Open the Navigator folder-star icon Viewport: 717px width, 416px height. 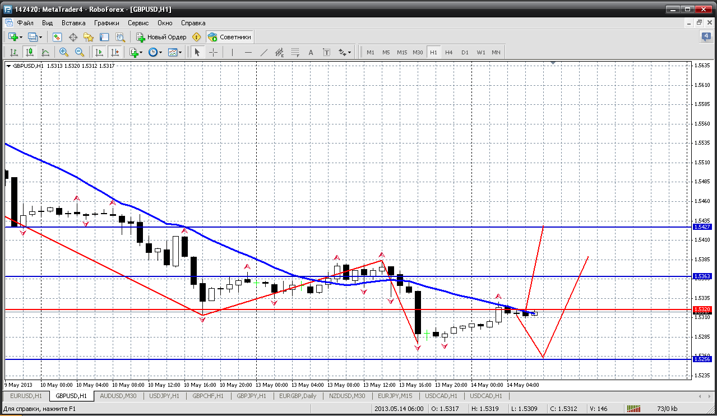89,37
